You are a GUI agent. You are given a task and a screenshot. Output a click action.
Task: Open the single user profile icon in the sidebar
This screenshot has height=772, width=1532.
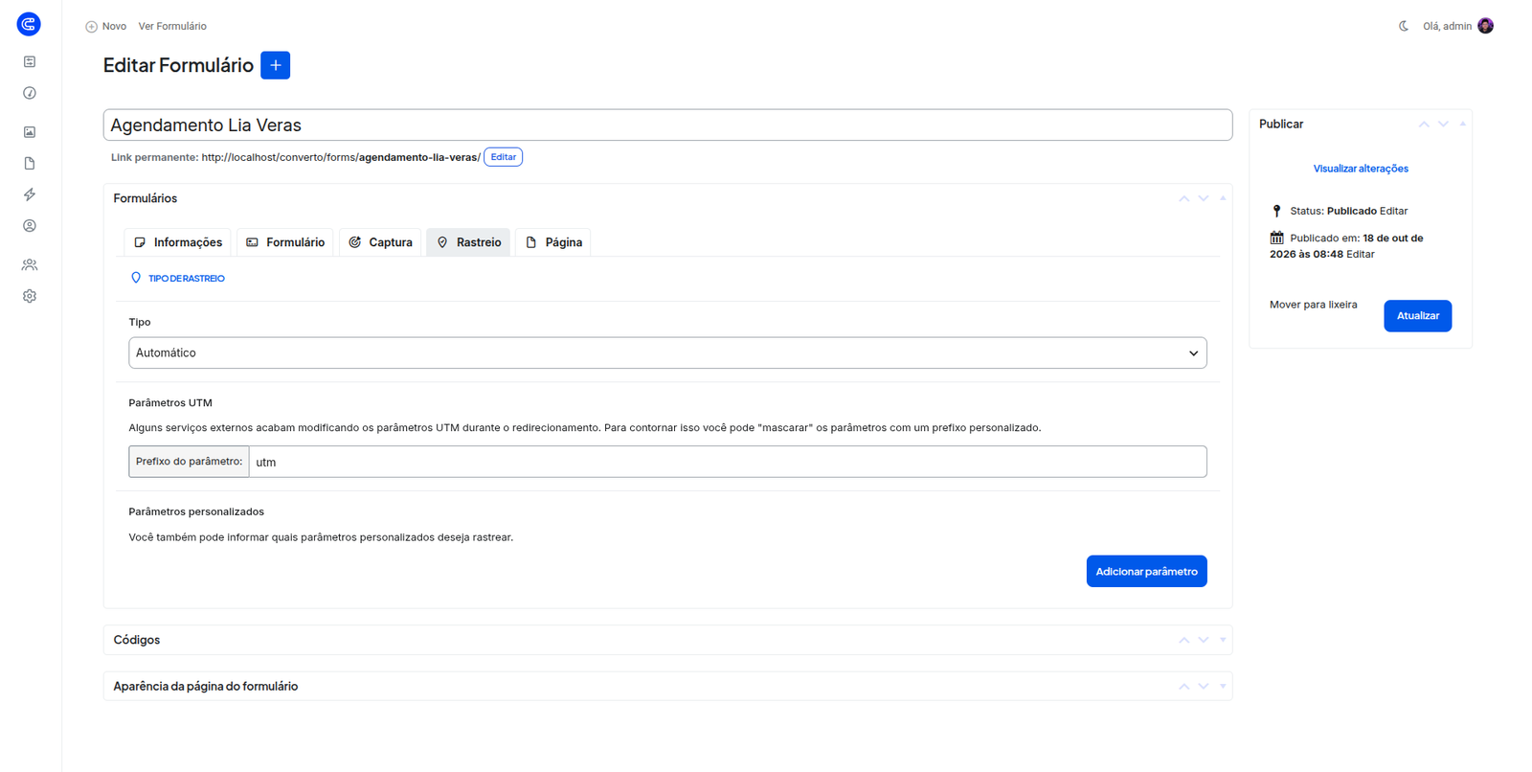click(x=30, y=226)
